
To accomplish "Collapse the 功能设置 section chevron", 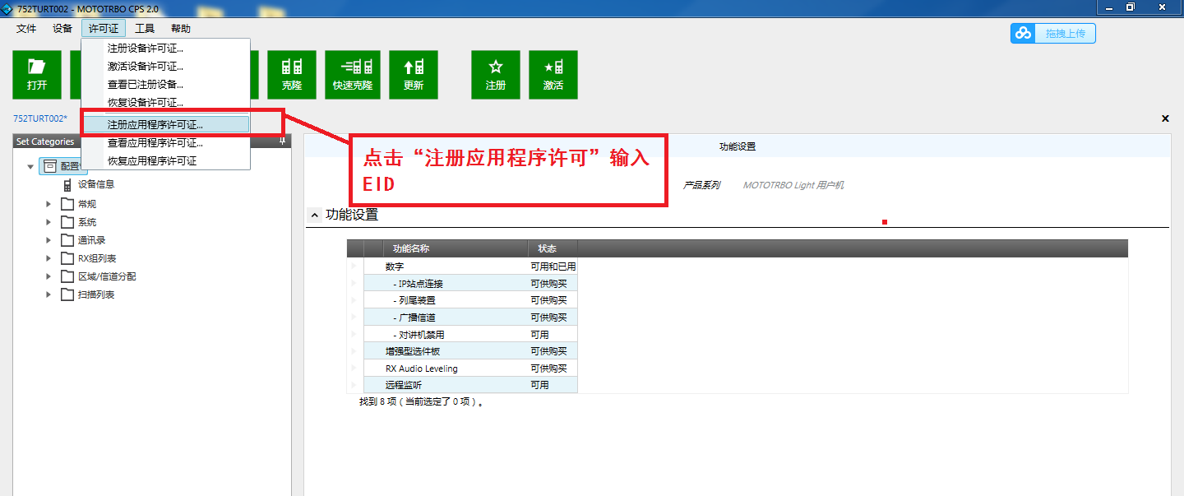I will tap(314, 215).
